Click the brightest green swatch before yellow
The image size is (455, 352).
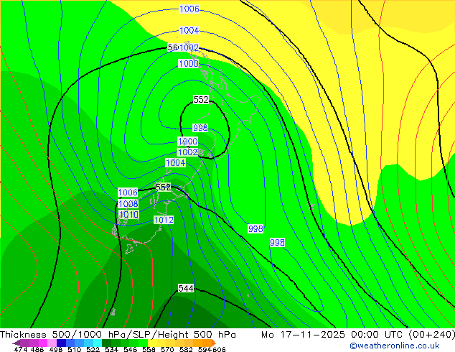coord(144,343)
